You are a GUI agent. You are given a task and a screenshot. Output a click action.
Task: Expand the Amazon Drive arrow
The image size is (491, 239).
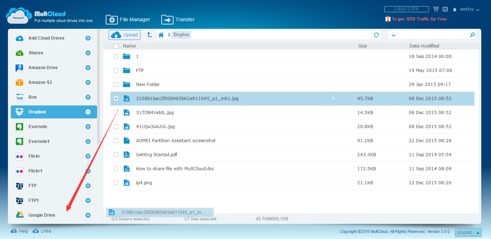pyautogui.click(x=88, y=68)
